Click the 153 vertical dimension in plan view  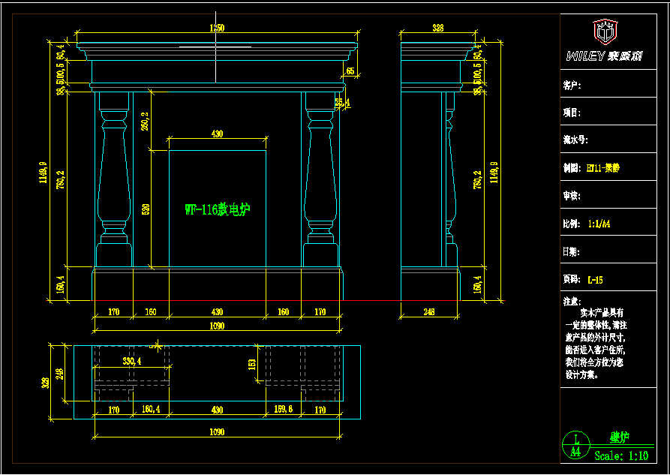253,364
